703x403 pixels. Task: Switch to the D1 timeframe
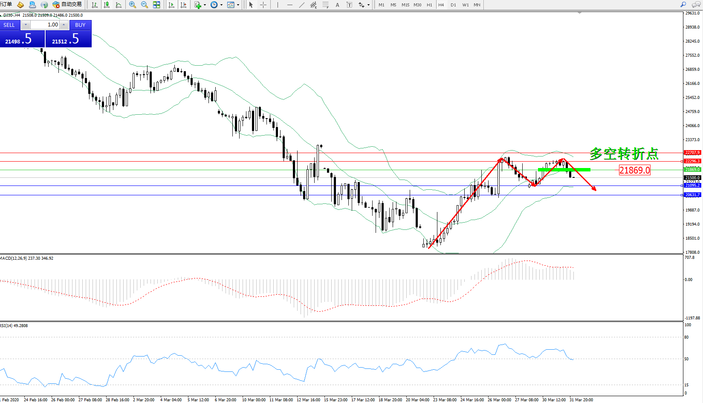coord(453,5)
